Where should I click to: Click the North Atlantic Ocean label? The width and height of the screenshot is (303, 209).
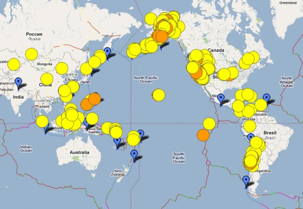[x=287, y=82]
